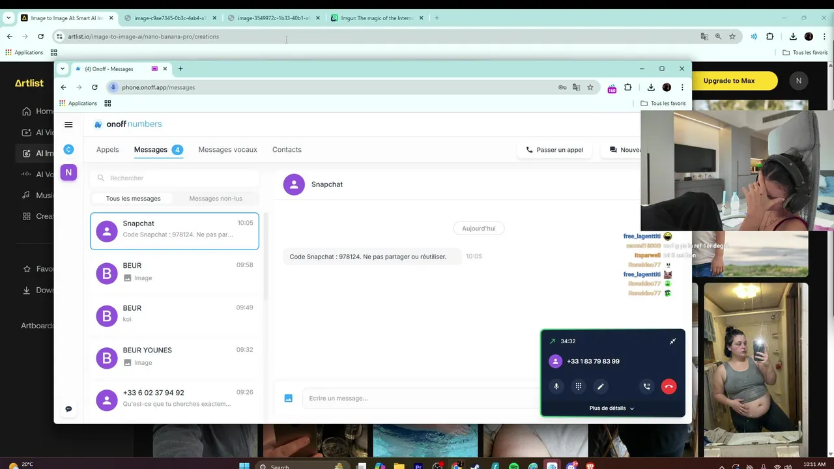The image size is (834, 469).
Task: Open the N profile avatar in Artlist
Action: pos(799,81)
